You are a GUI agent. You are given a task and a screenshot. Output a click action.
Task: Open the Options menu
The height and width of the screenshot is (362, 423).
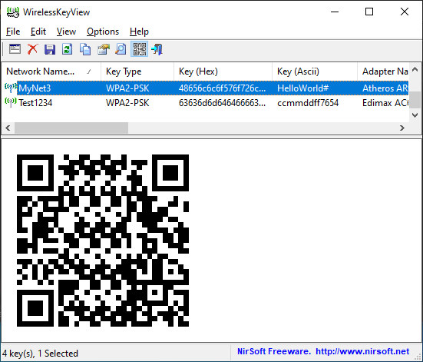pyautogui.click(x=103, y=32)
